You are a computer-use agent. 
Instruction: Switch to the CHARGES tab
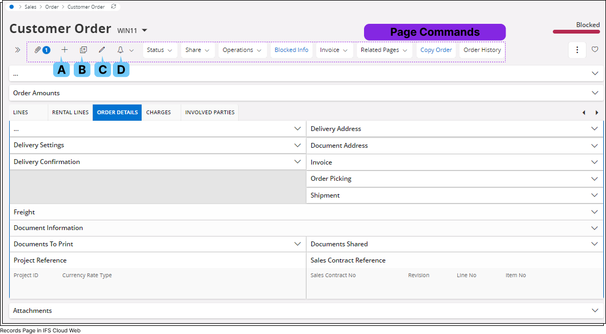158,112
